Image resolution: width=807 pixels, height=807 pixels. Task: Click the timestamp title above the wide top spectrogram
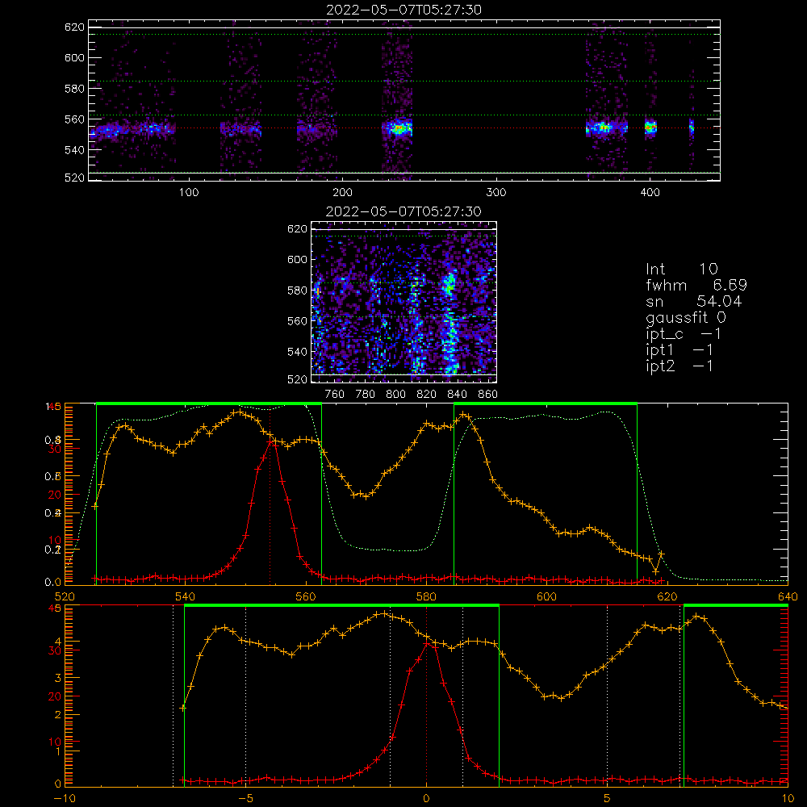pyautogui.click(x=403, y=10)
